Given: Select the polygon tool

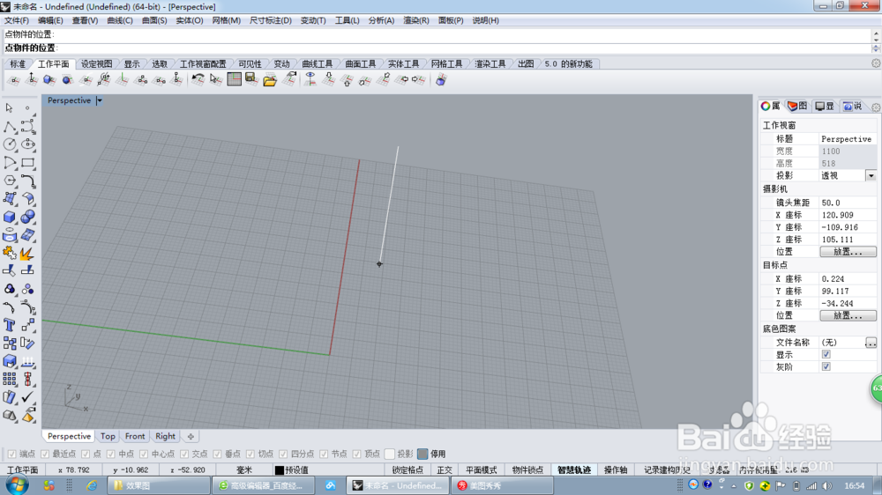Looking at the screenshot, I should point(10,181).
